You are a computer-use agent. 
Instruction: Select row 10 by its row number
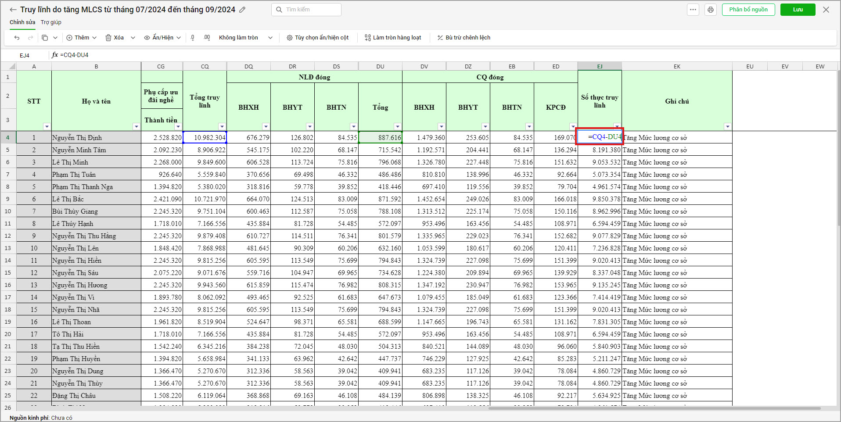click(8, 211)
